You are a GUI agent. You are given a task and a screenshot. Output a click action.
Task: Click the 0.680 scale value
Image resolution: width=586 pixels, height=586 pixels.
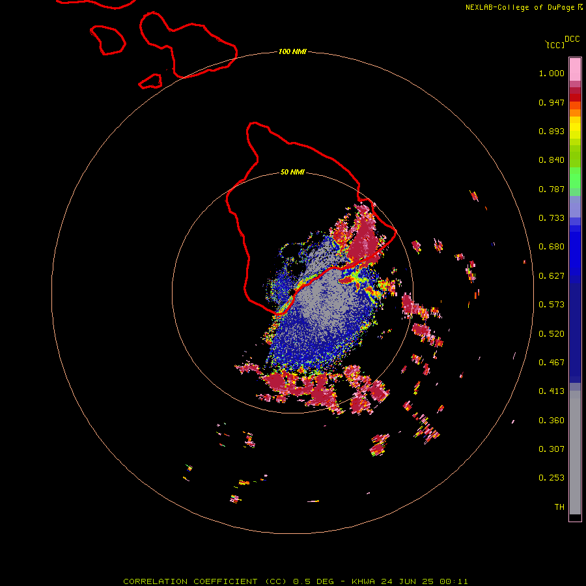(x=551, y=247)
